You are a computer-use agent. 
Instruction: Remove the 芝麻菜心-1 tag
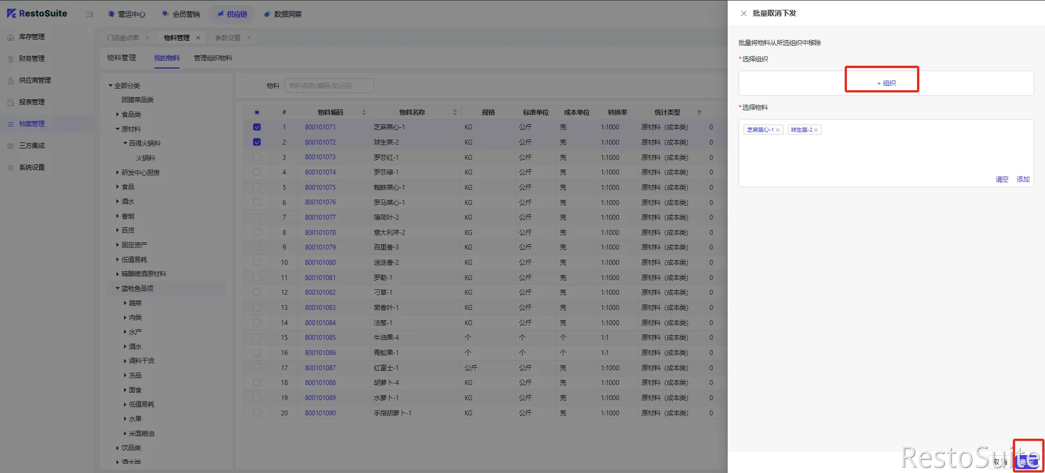(x=778, y=130)
